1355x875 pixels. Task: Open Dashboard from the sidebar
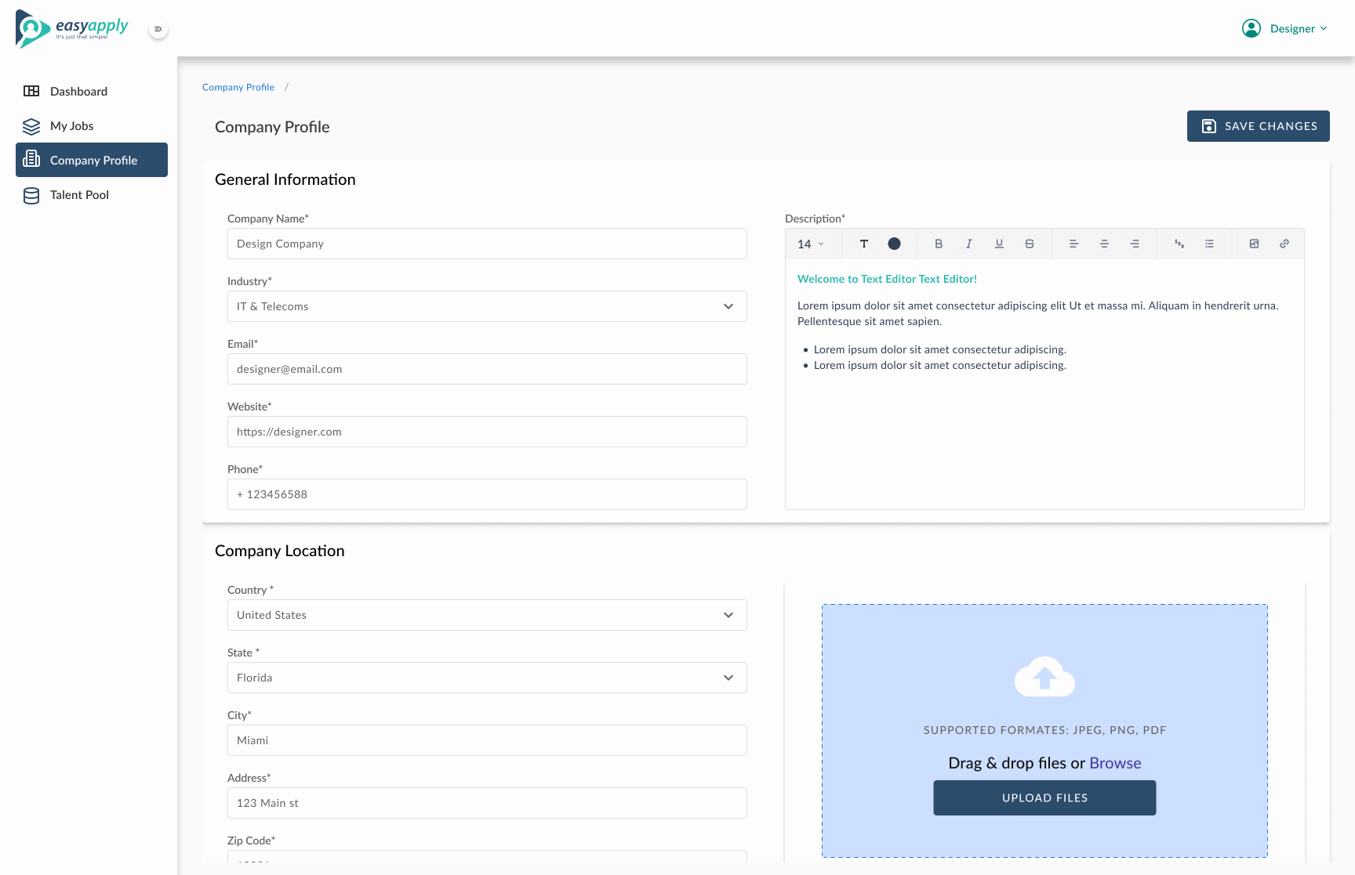(x=78, y=92)
